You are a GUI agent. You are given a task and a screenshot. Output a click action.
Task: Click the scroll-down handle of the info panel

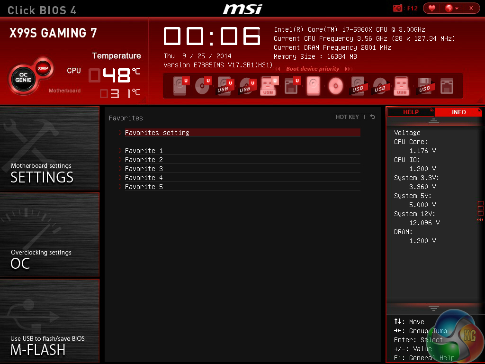click(434, 308)
